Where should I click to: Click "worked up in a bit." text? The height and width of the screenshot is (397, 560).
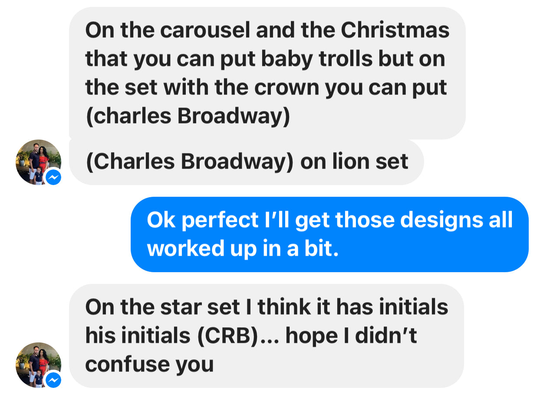243,249
